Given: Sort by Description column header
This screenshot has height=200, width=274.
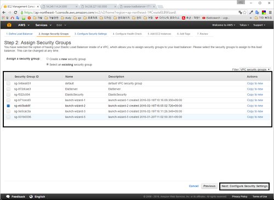Looking at the screenshot, I should [x=116, y=77].
